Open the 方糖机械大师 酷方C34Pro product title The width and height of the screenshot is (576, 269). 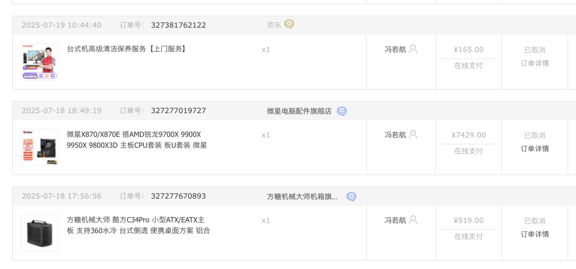(x=138, y=225)
